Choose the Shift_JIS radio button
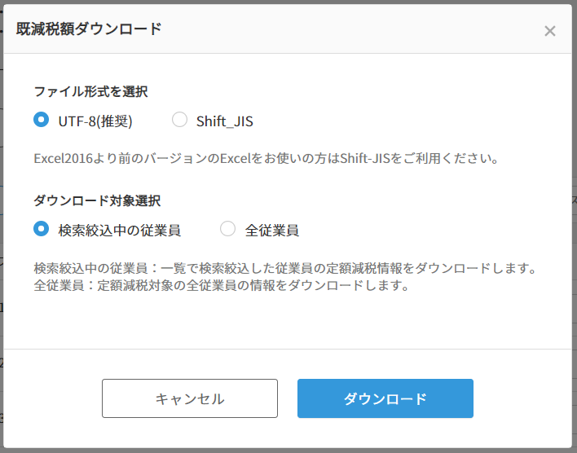Screen dimensions: 577x453 click(179, 120)
